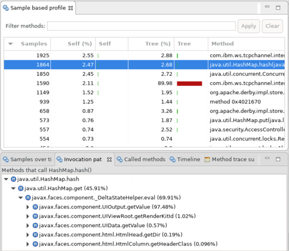Viewport: 289px width, 251px height.
Task: Collapse the _DeltaStateHelper.eval node
Action: click(x=21, y=198)
